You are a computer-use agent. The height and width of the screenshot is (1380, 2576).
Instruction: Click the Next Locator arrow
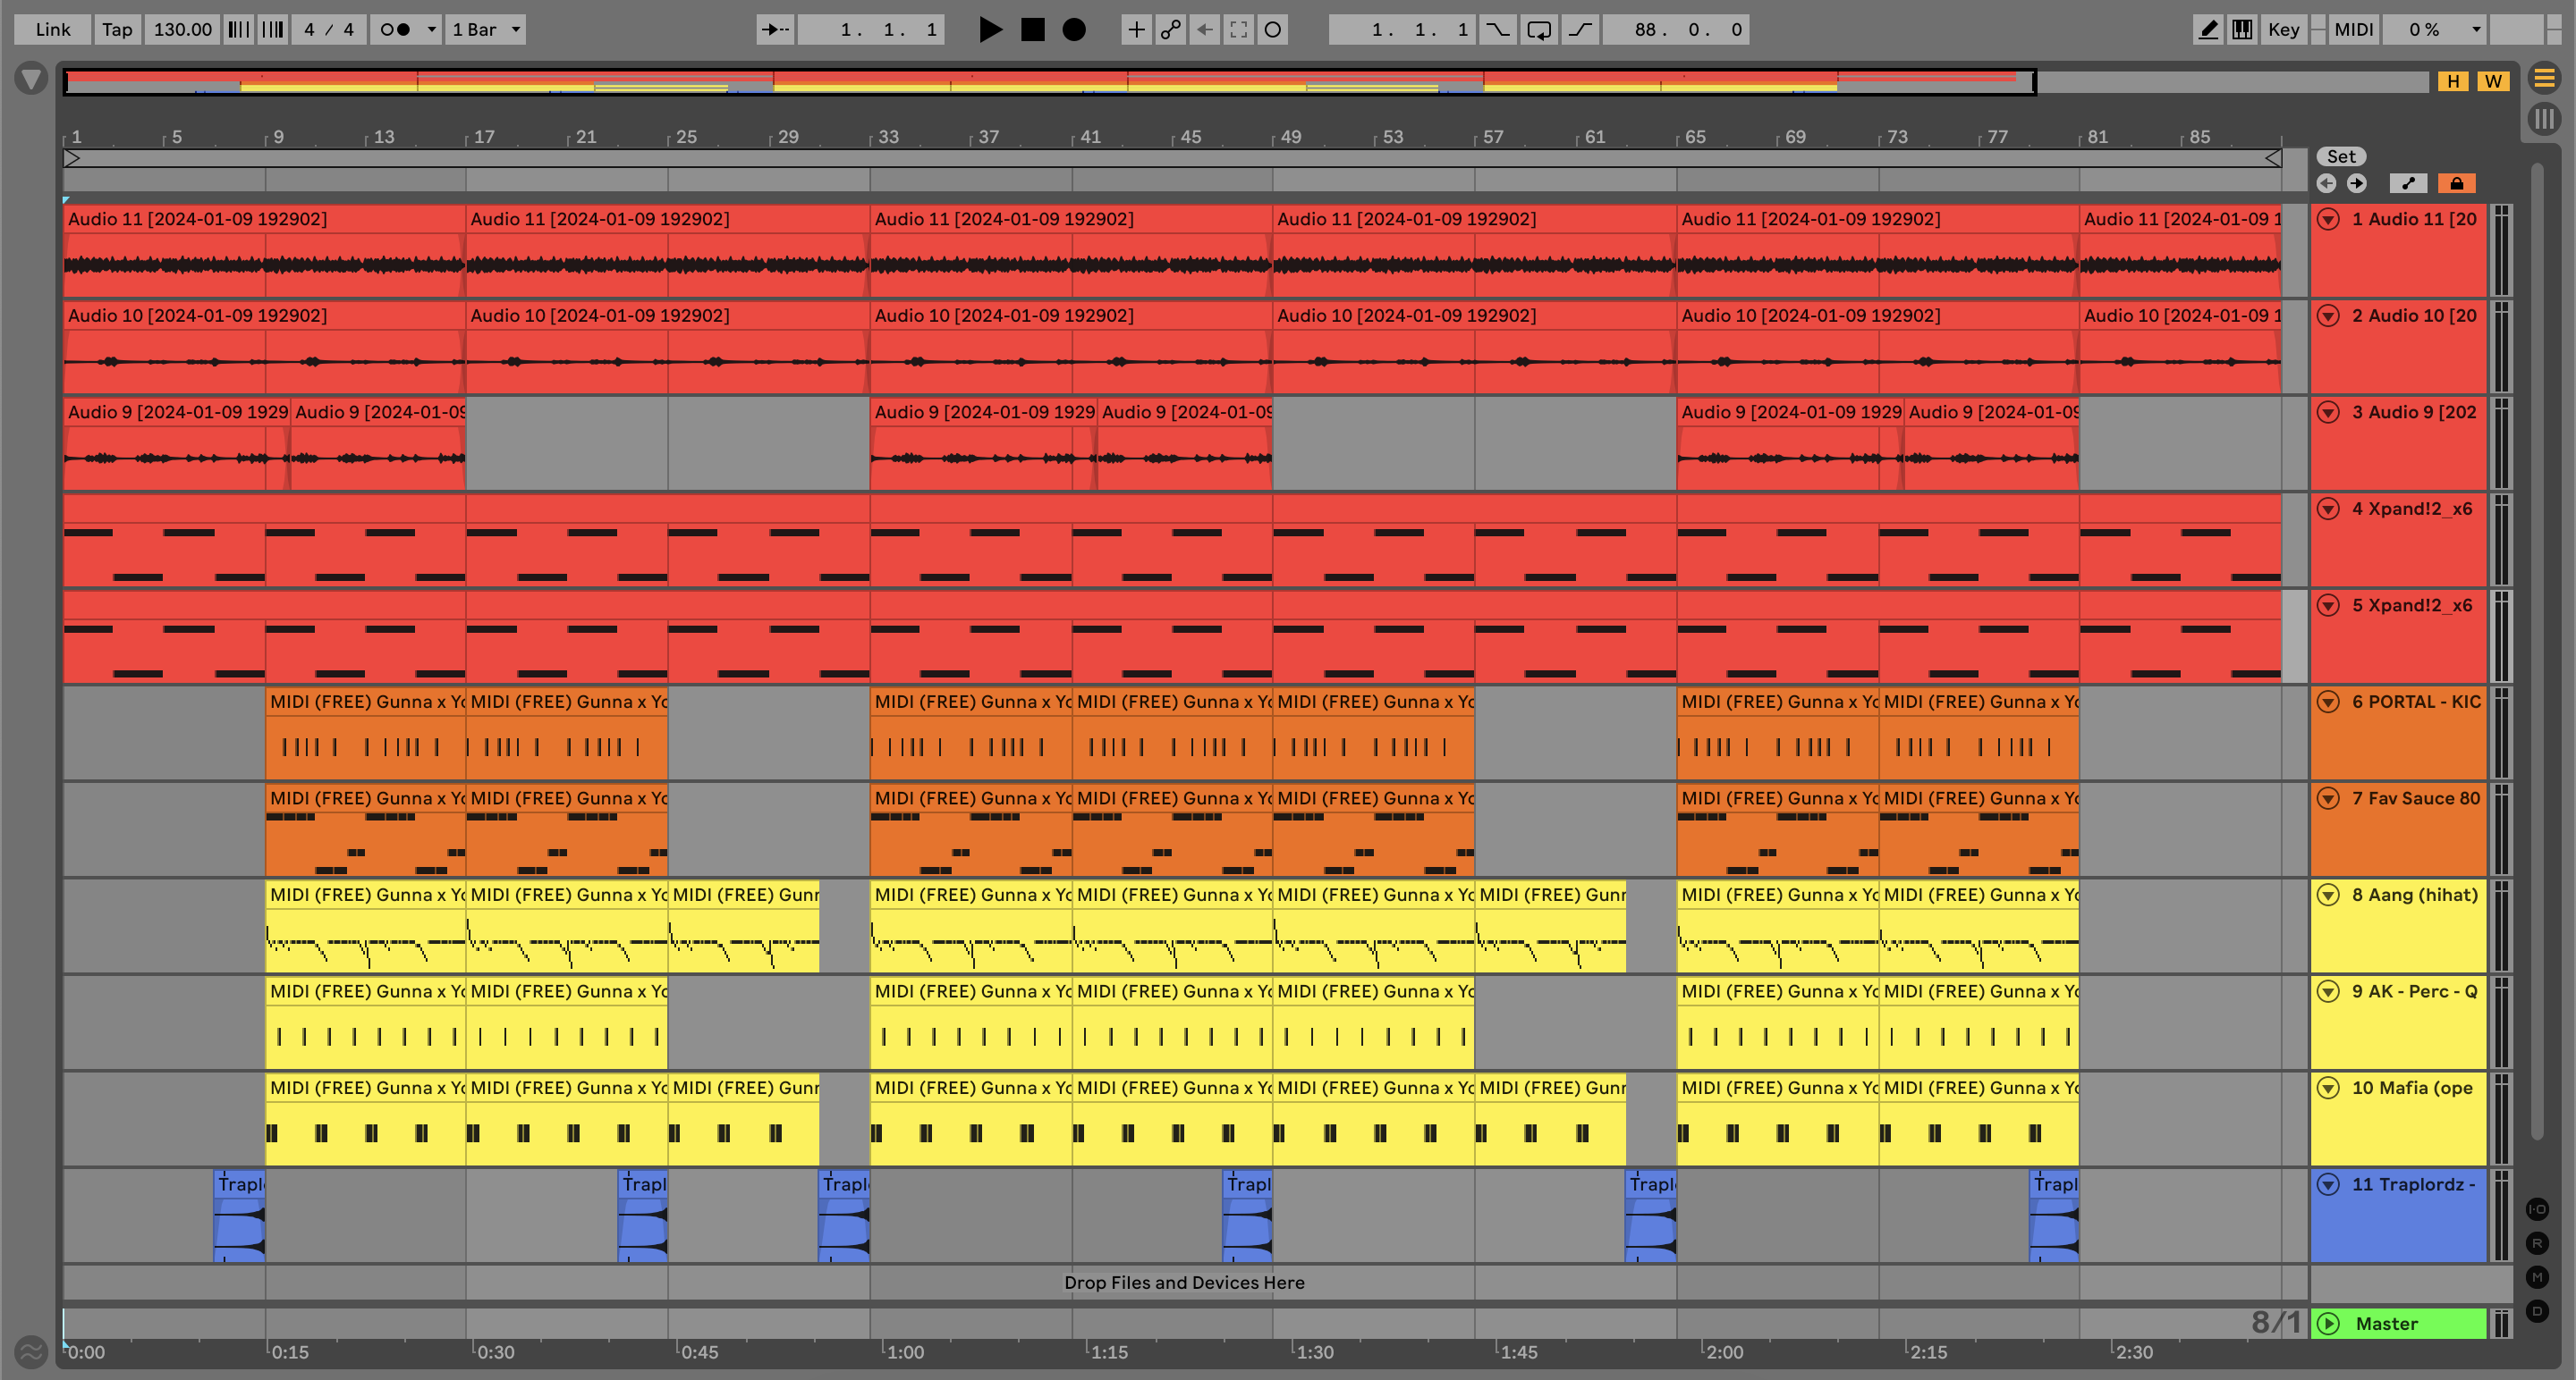[2357, 183]
